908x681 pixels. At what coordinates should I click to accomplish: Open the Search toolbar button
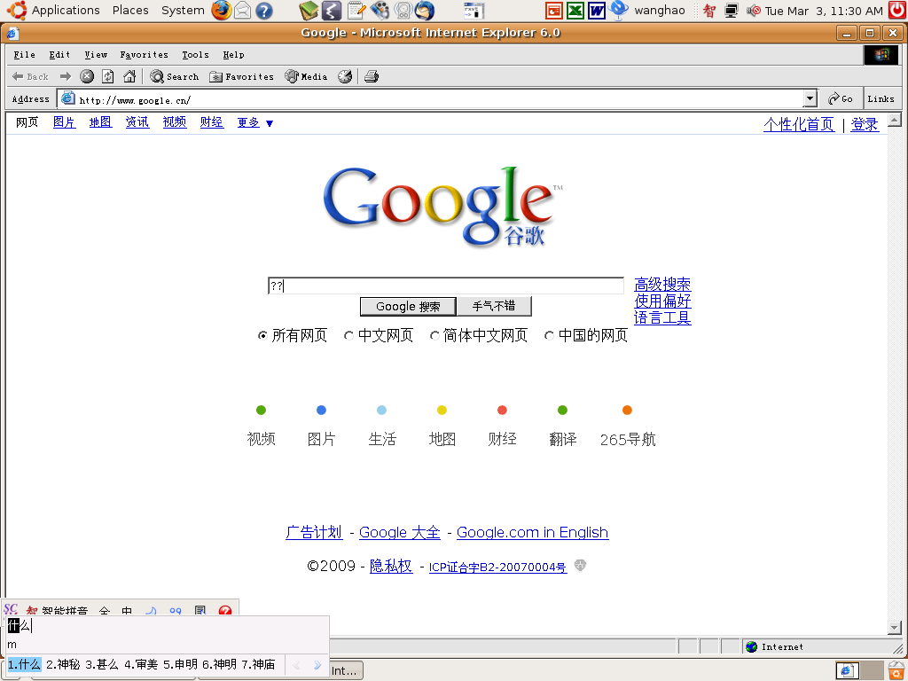click(x=175, y=76)
